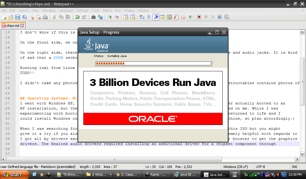Click the Zoom In magnifier icon

pyautogui.click(x=109, y=17)
